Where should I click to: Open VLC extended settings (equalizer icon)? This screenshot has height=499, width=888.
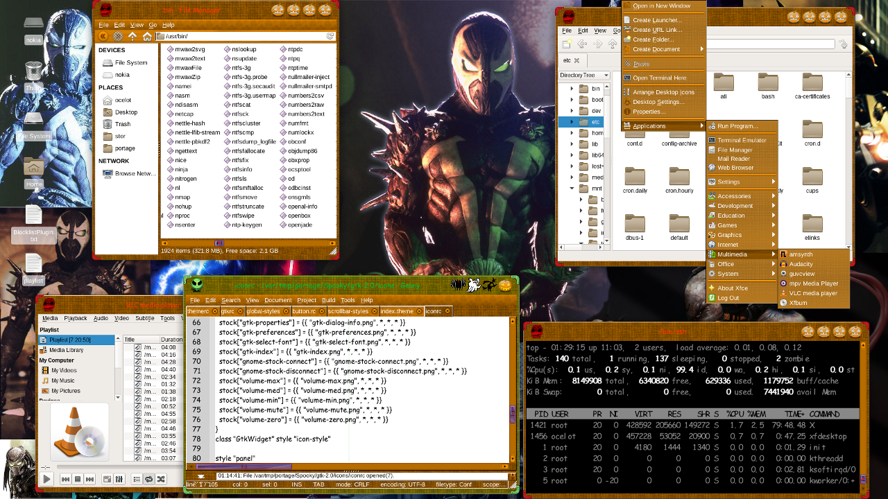point(119,479)
